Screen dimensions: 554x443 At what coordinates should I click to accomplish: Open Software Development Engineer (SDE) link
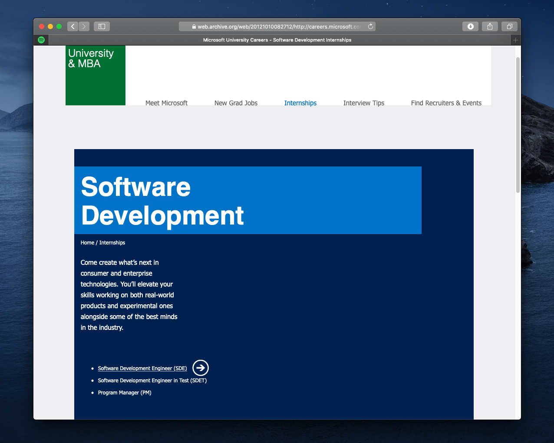click(142, 368)
